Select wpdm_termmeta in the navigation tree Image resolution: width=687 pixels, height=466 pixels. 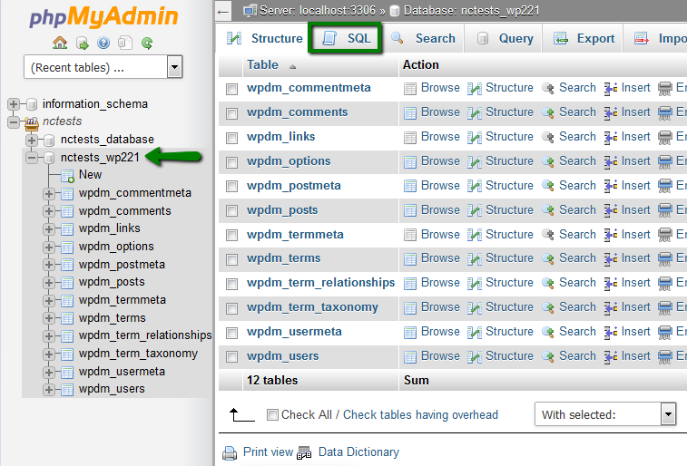[123, 300]
